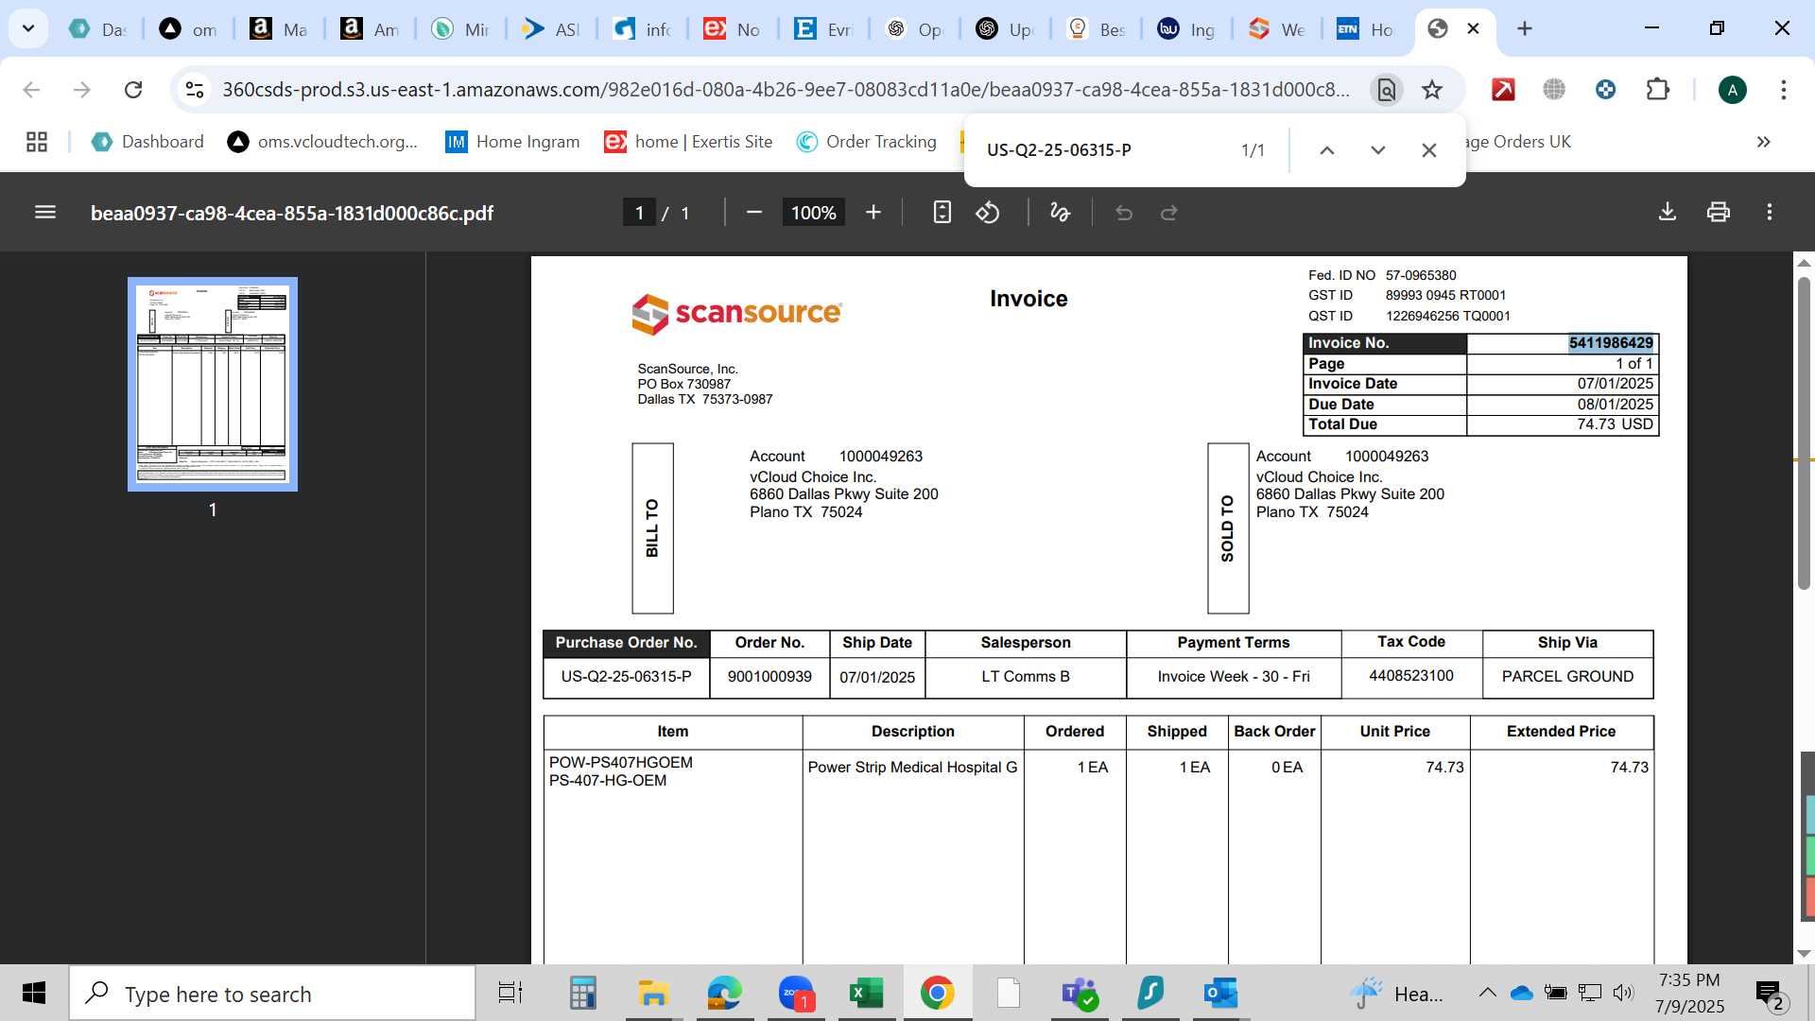Select the draw annotation tool
Screen dimensions: 1815x1021
(1060, 213)
